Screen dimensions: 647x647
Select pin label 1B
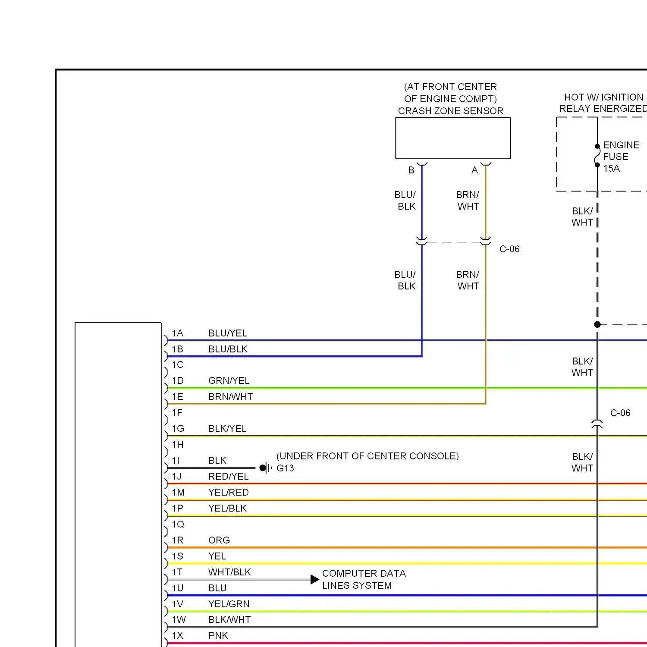pos(178,349)
